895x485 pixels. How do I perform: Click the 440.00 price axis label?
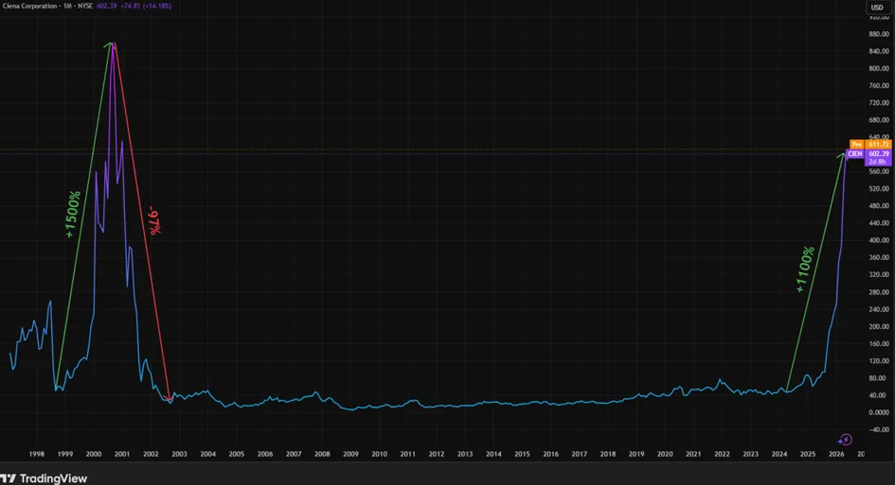coord(879,223)
